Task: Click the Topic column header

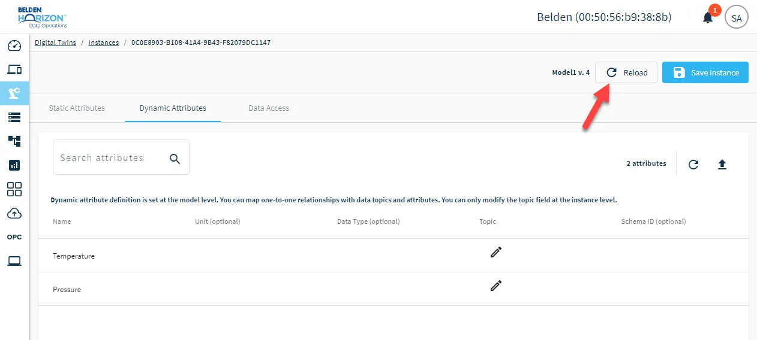Action: 488,221
